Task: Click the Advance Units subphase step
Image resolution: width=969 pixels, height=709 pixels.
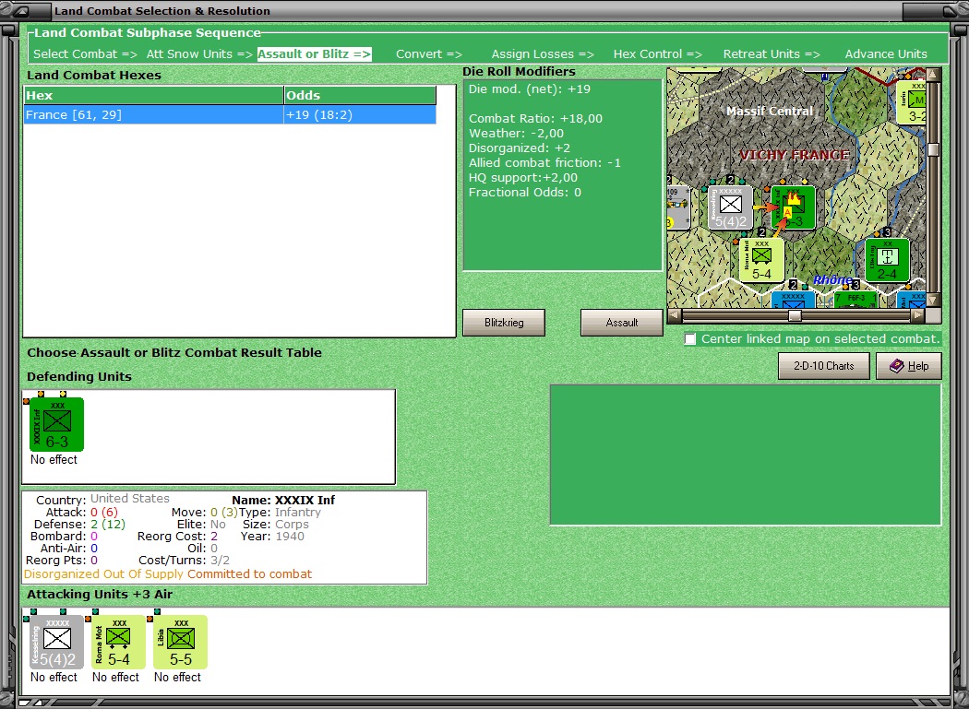Action: [x=886, y=53]
